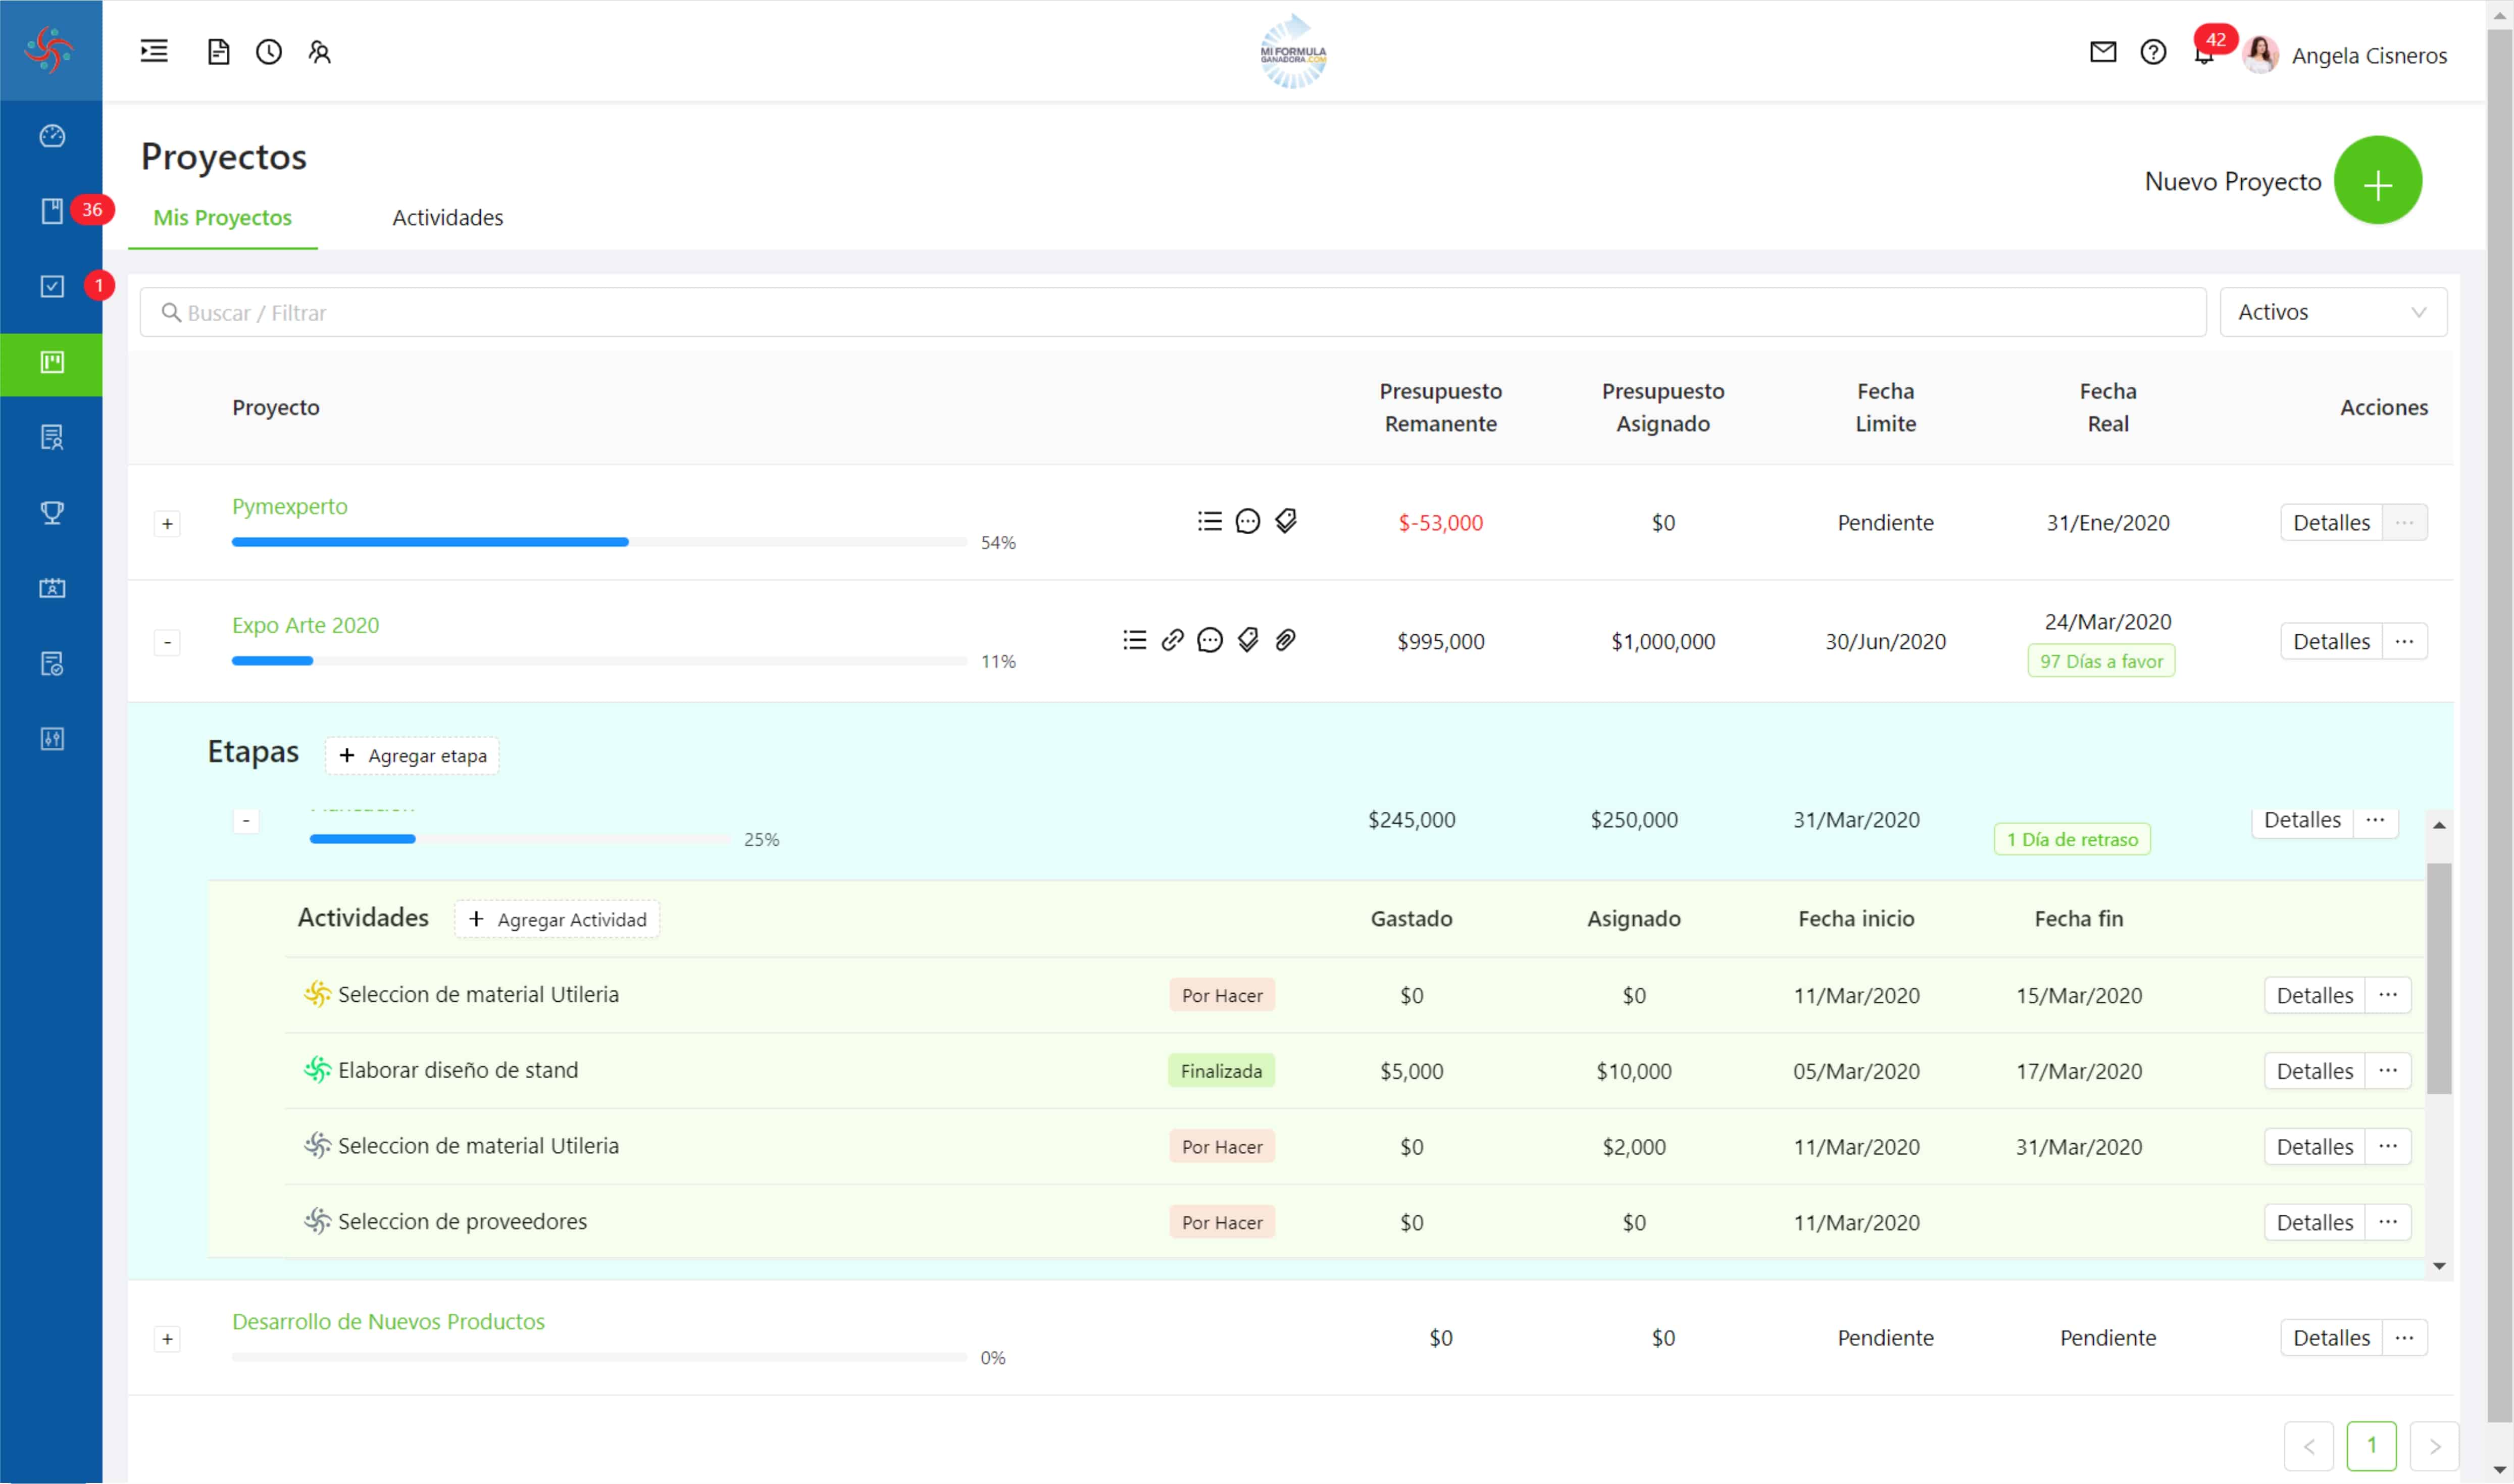Open Expo Arte 2020 attachment paperclip icon

[1285, 640]
